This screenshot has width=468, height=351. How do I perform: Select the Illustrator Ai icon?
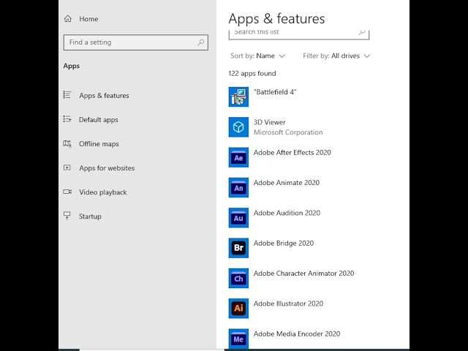click(x=238, y=309)
